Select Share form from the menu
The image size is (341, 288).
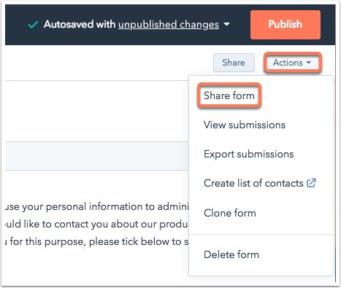229,96
